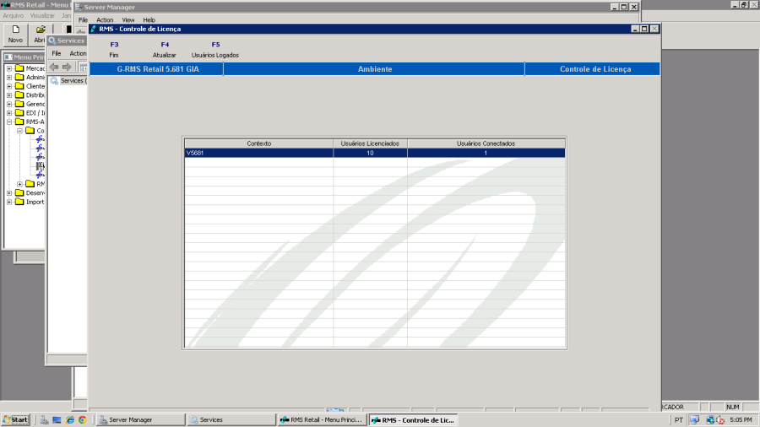Viewport: 760px width, 427px height.
Task: Click the Usuários Conectados column header
Action: pos(486,143)
